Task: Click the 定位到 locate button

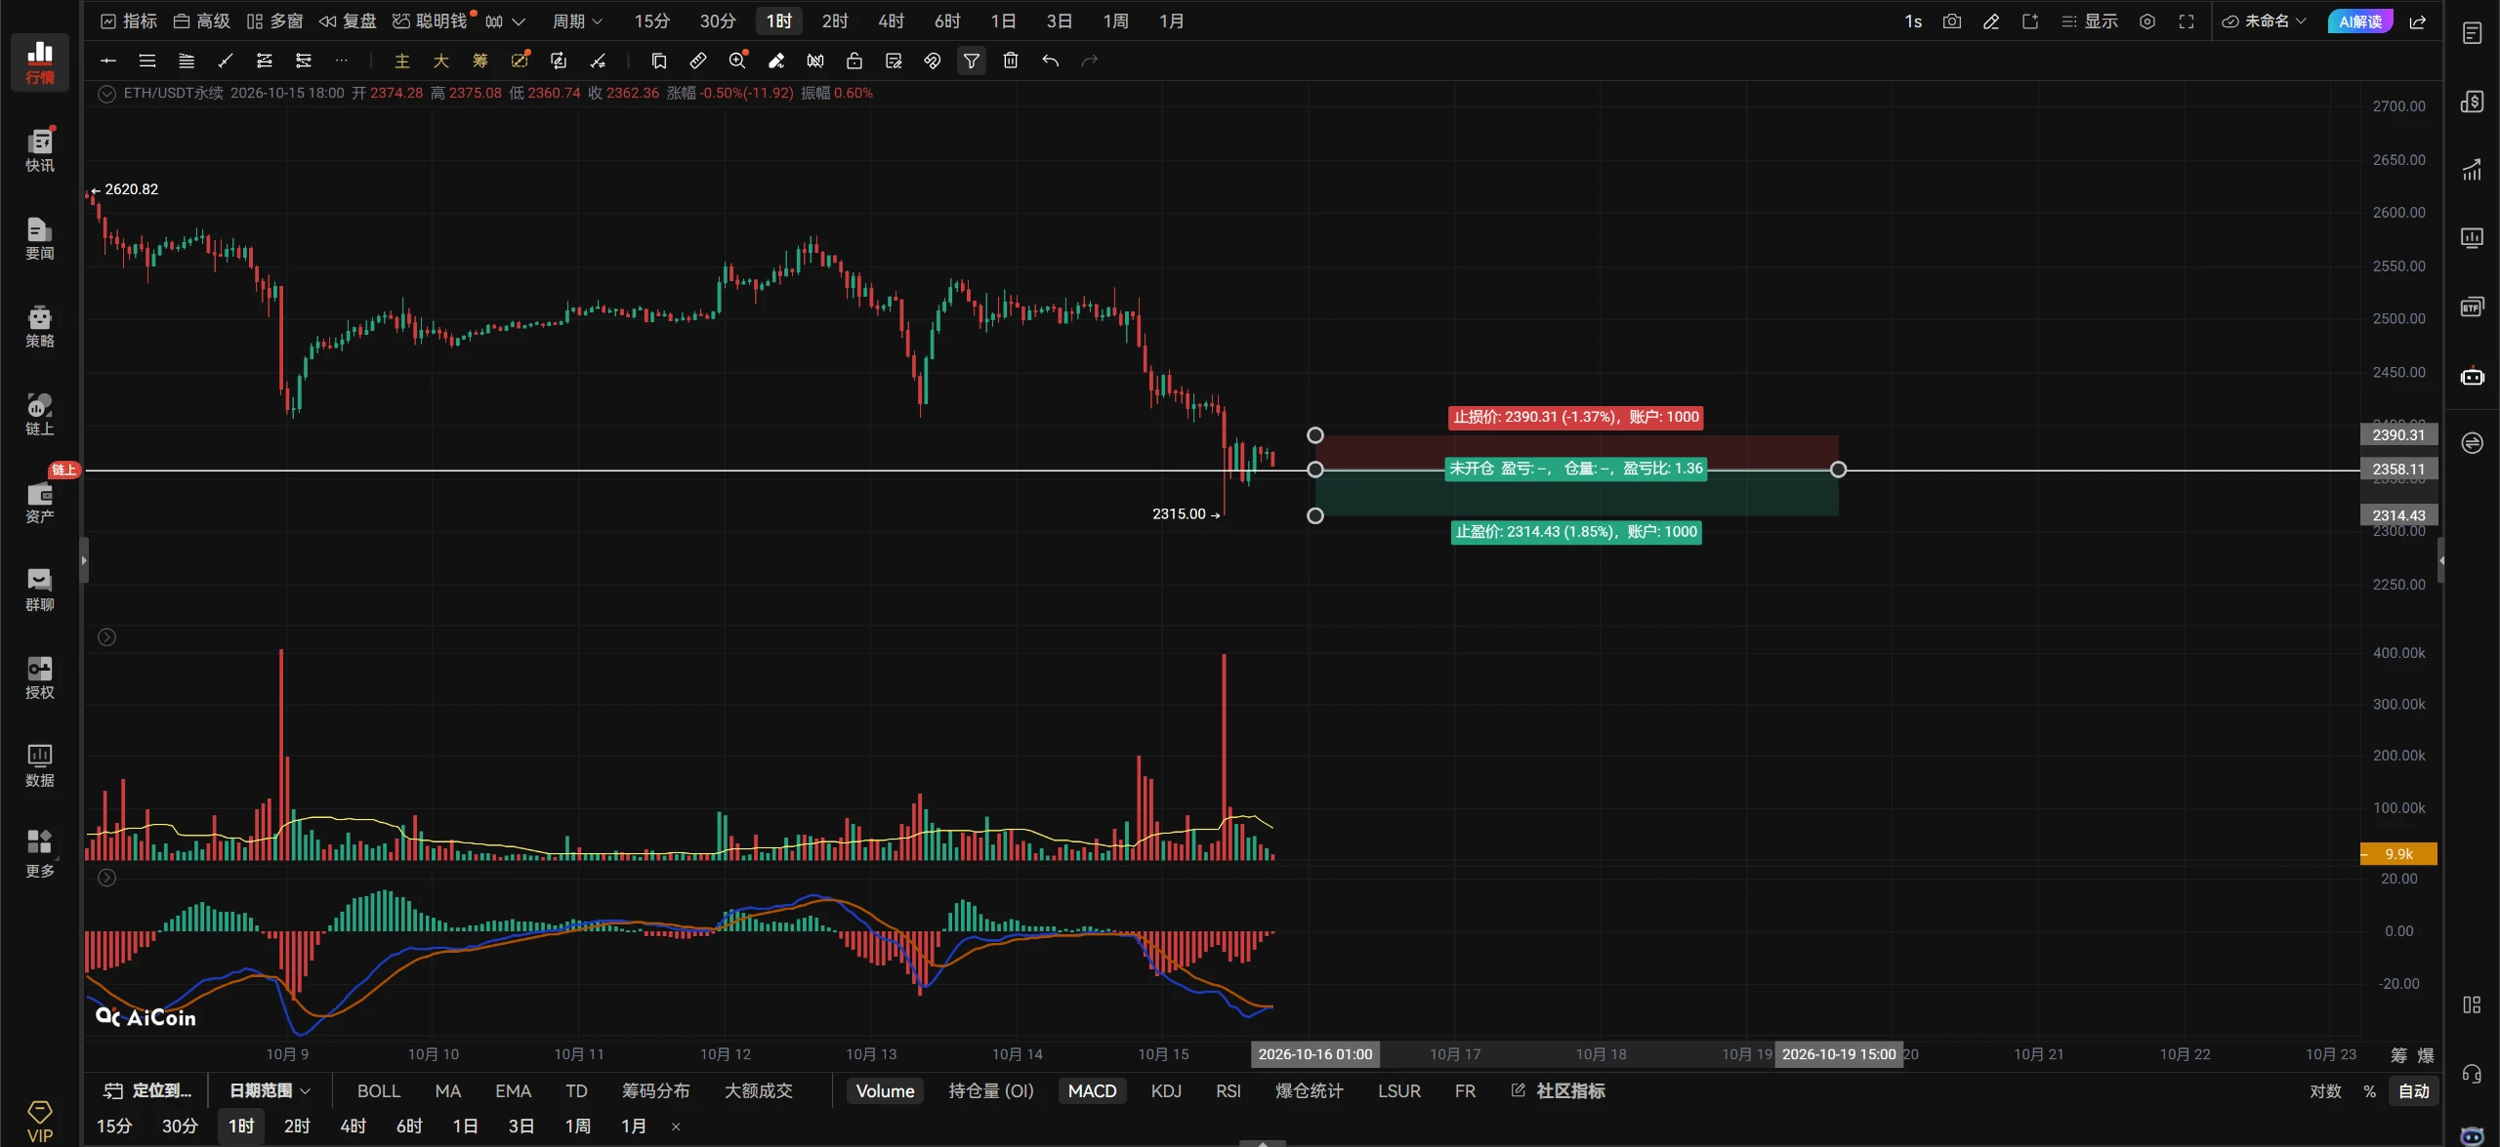Action: (148, 1090)
